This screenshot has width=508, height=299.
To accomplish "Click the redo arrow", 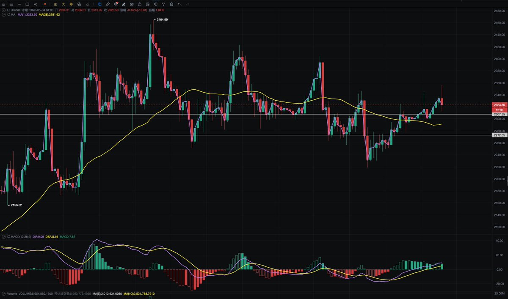I will click(188, 4).
